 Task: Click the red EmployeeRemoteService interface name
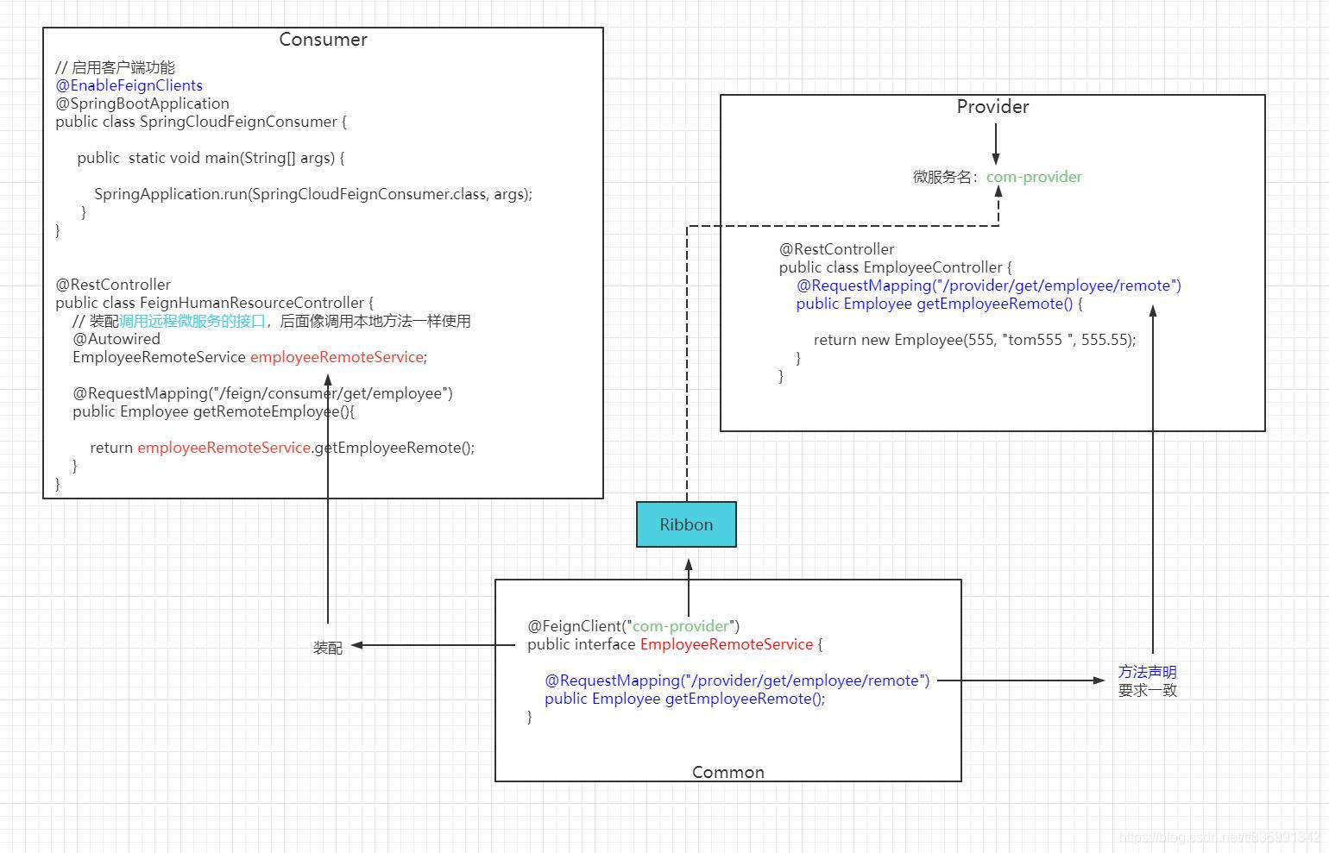pos(727,644)
